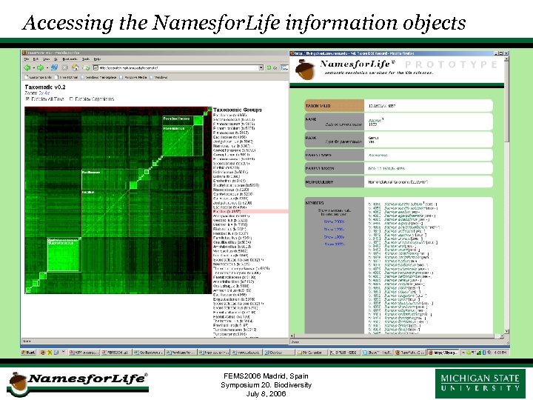Toggle the Display All Taxa checkbox
Image resolution: width=533 pixels, height=400 pixels.
[27, 99]
